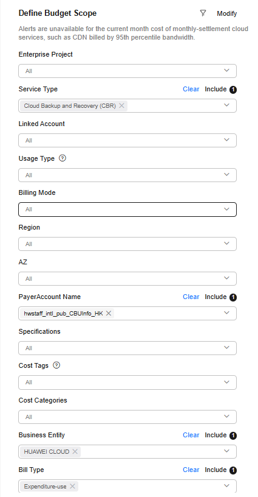Open the Linked Account dropdown

click(127, 141)
